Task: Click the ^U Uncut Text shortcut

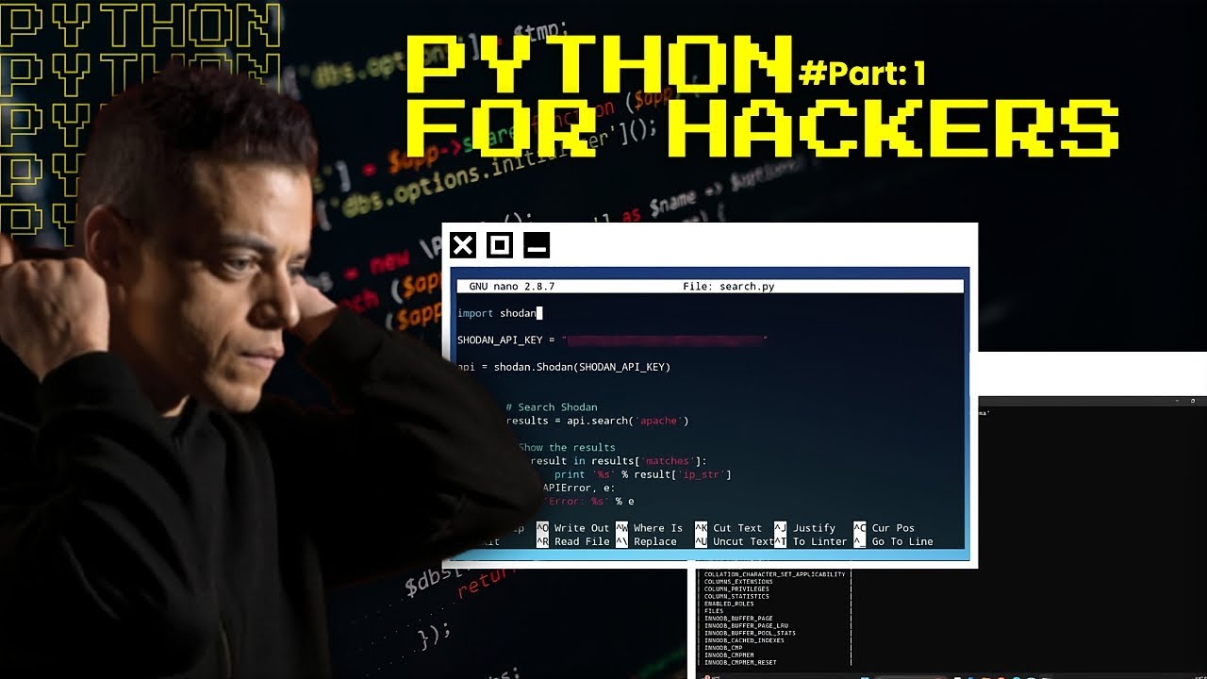Action: (735, 541)
